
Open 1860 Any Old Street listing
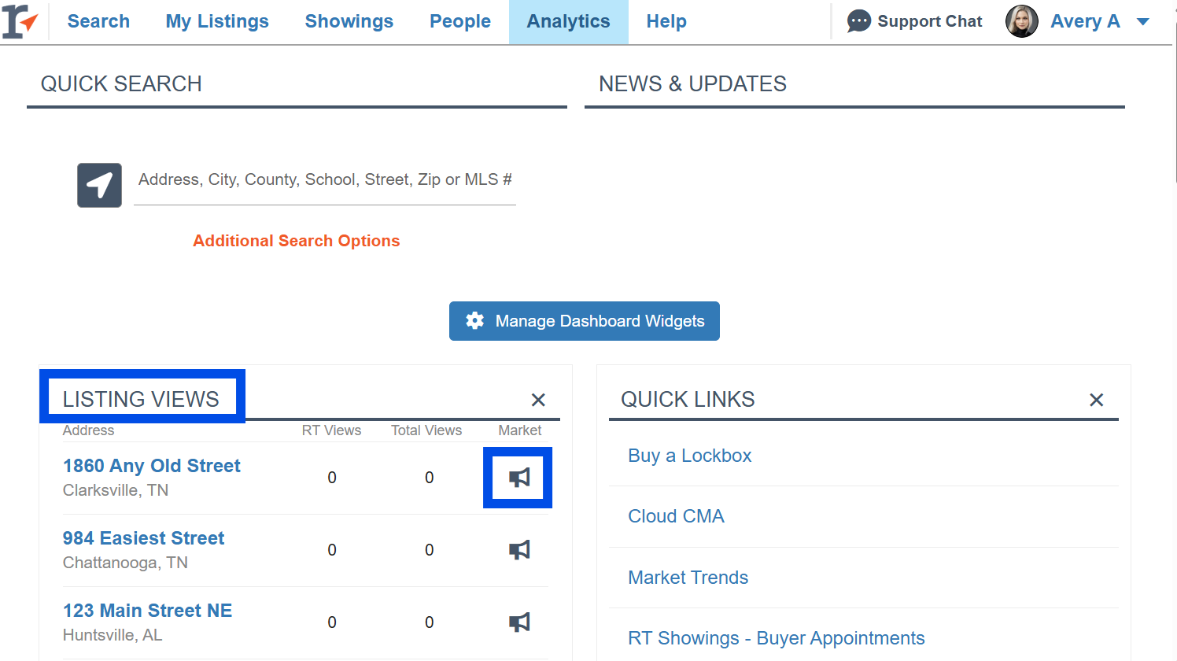pos(151,466)
